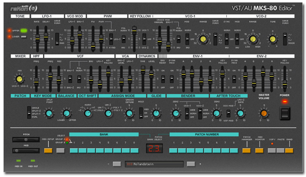The width and height of the screenshot is (306, 177).
Task: Toggle the Lower tone button
Action: pos(24,37)
